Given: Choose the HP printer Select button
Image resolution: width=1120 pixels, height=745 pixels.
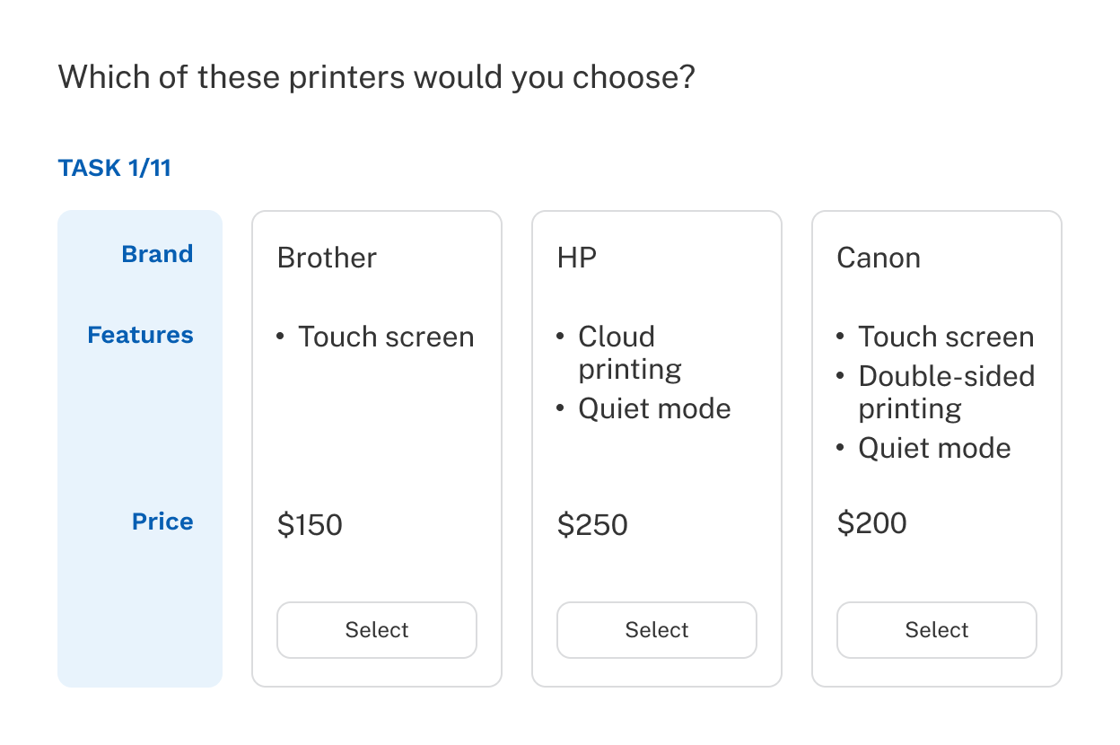Looking at the screenshot, I should point(656,630).
